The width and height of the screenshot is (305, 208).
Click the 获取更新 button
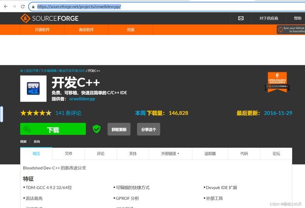point(119,129)
